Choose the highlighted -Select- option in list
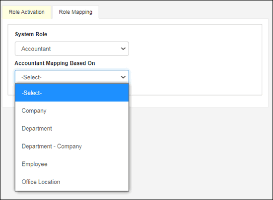Image resolution: width=273 pixels, height=200 pixels. click(x=72, y=93)
